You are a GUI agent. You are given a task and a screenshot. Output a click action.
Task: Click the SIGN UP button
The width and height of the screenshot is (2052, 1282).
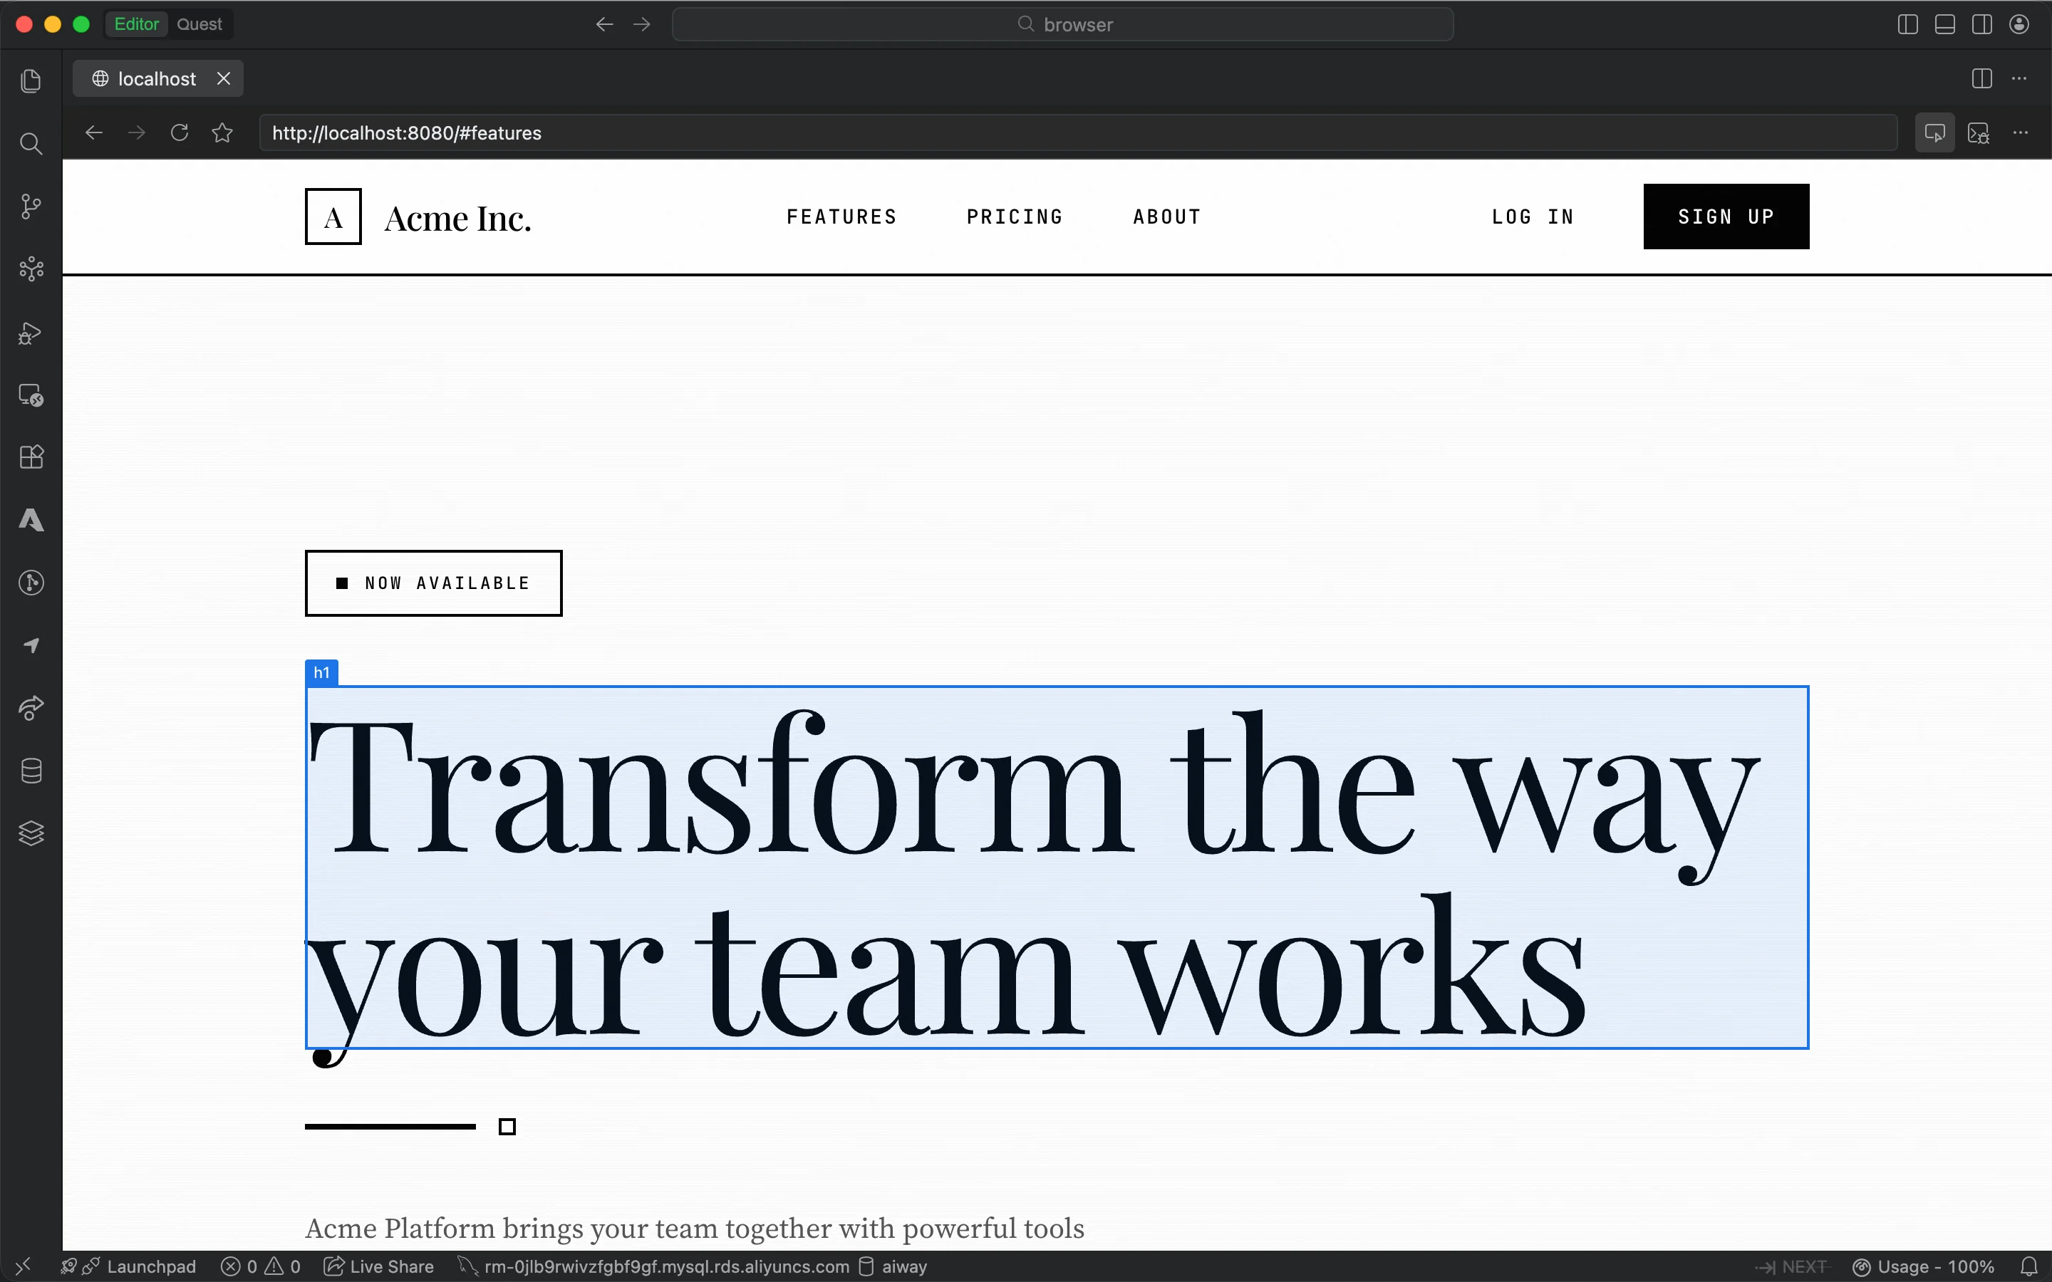1726,217
